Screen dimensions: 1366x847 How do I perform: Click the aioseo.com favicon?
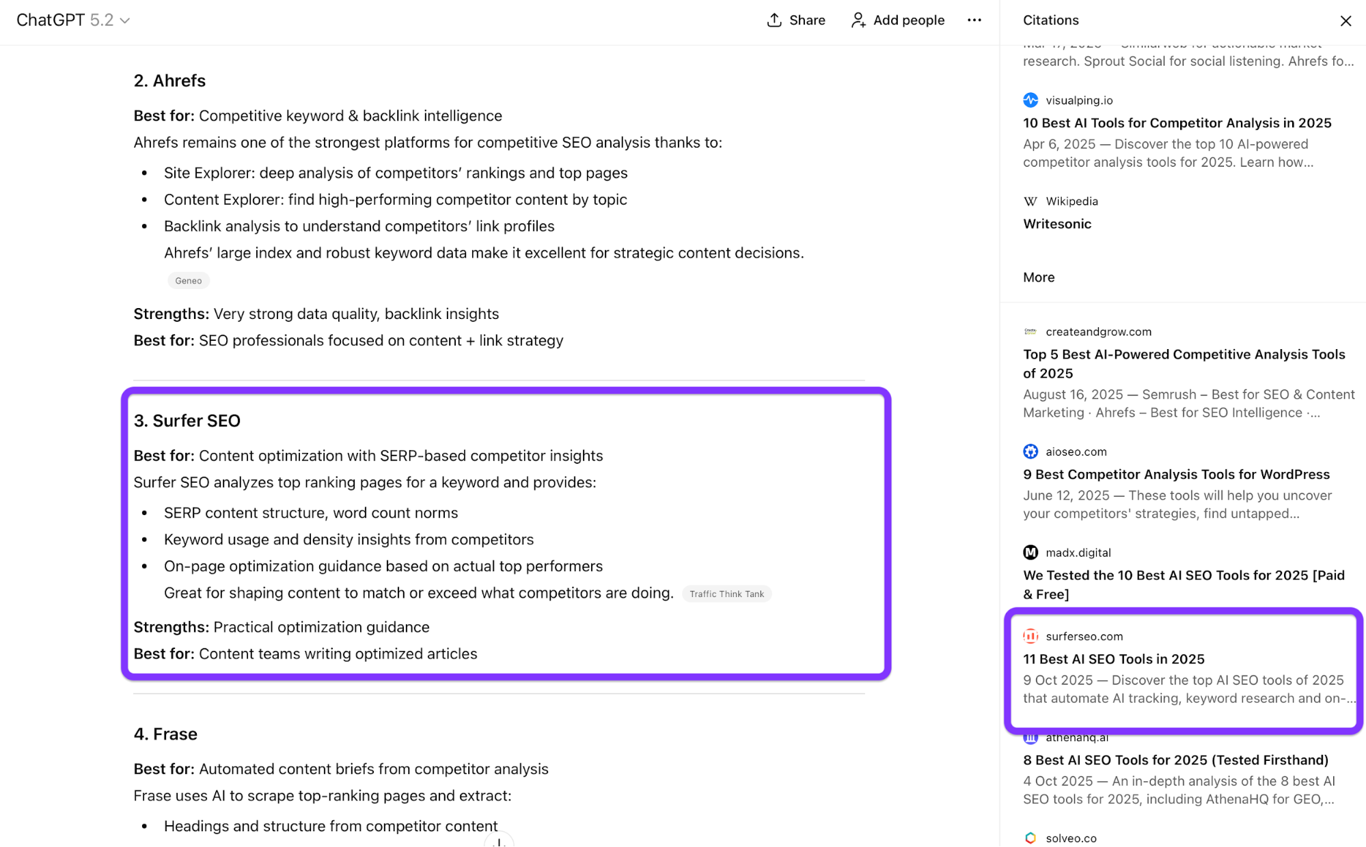coord(1030,452)
